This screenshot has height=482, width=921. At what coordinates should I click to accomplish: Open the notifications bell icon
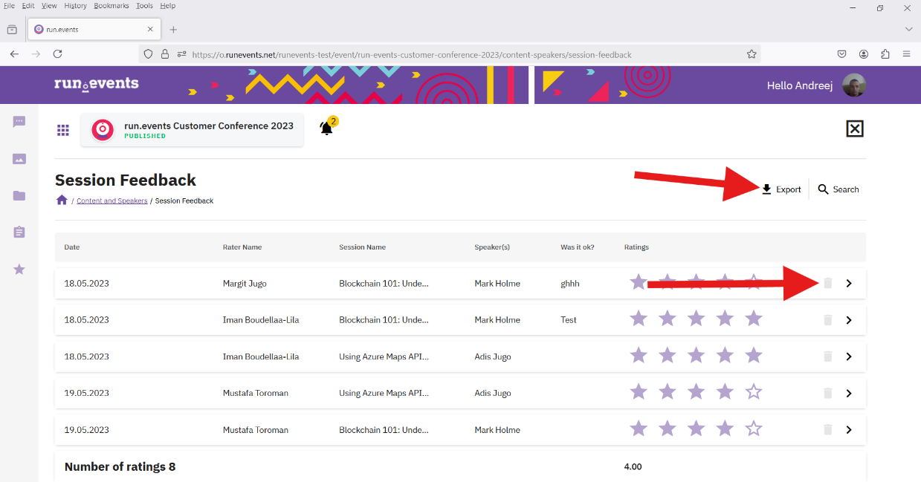point(326,128)
